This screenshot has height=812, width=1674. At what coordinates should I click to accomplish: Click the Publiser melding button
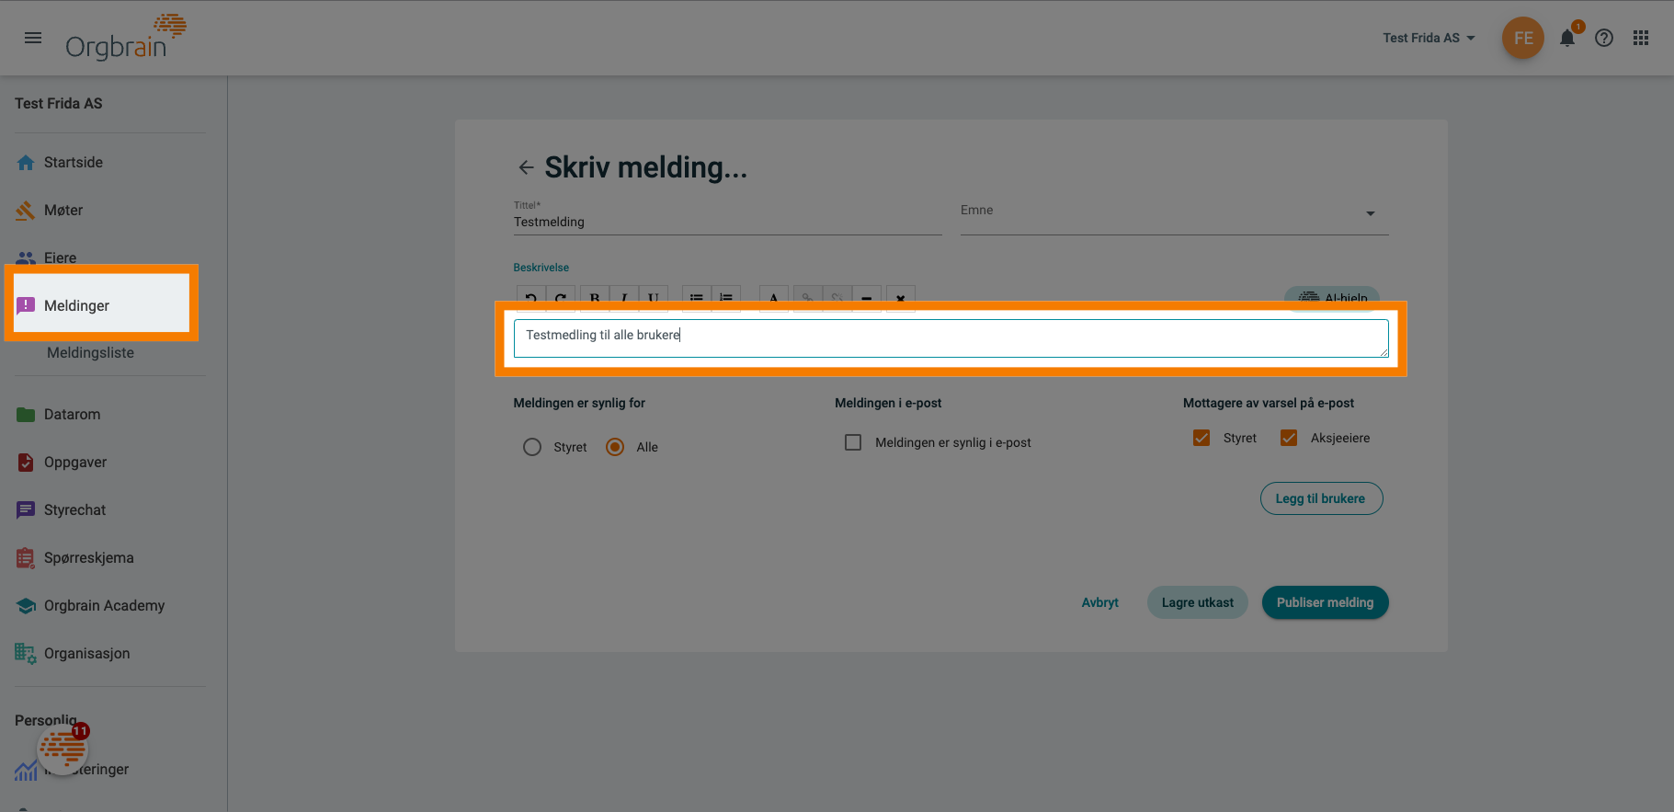tap(1325, 602)
